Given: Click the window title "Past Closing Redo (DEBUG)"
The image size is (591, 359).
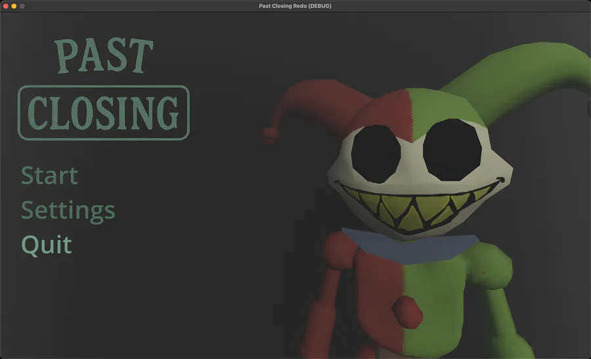Looking at the screenshot, I should [295, 6].
